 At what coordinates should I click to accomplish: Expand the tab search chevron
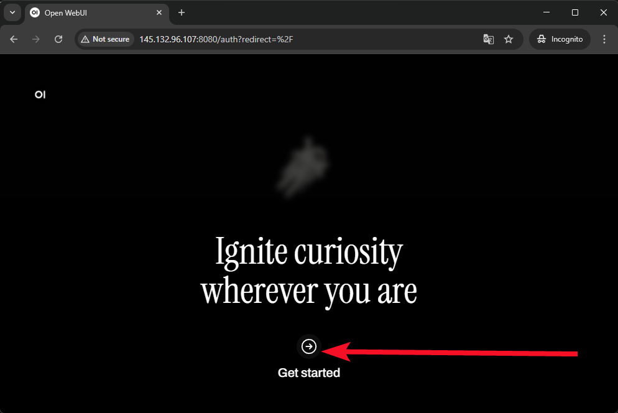(12, 12)
